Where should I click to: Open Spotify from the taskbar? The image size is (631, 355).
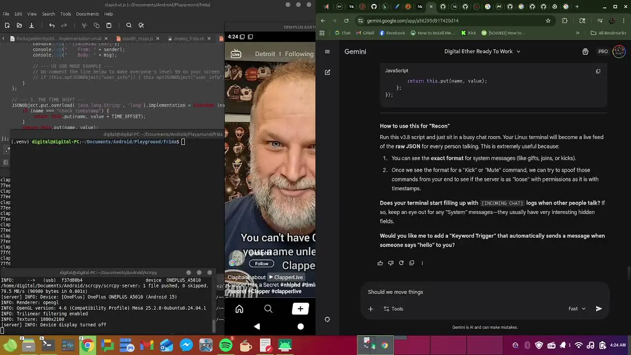226,345
